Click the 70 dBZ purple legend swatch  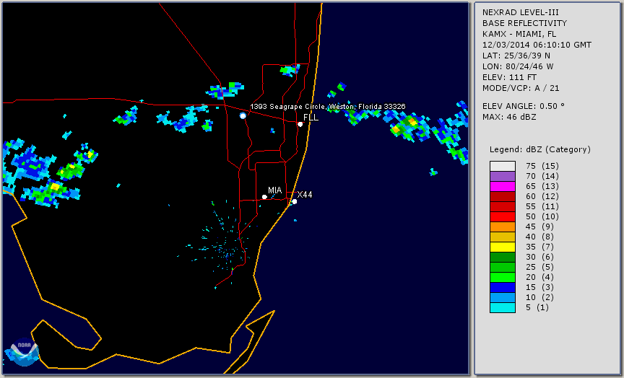tap(503, 176)
